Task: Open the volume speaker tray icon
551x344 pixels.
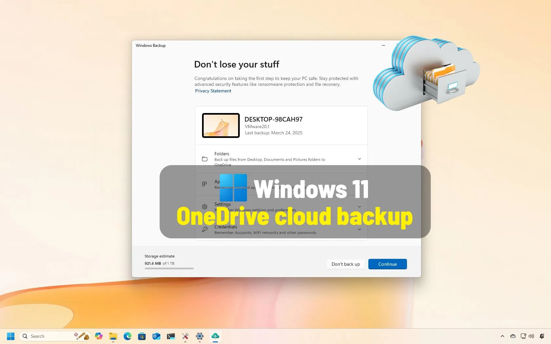Action: (531, 336)
